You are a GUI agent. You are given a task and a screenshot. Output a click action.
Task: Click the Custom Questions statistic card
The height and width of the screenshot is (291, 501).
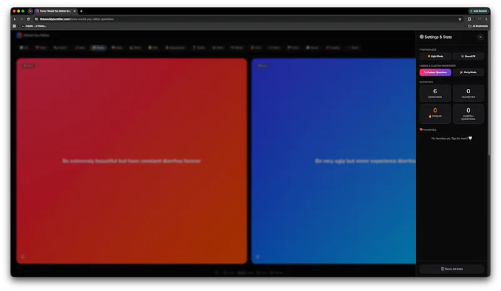[x=468, y=114]
